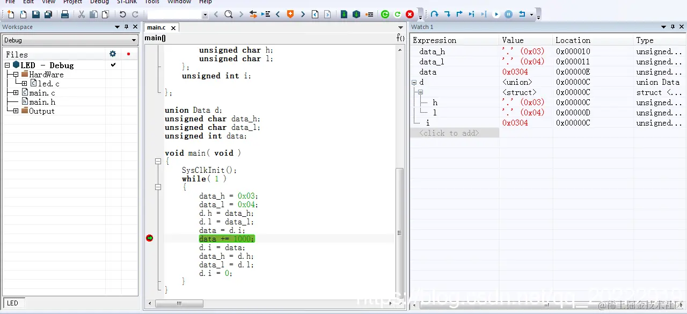687x314 pixels.
Task: Collapse the HardWare folder node
Action: [x=16, y=75]
